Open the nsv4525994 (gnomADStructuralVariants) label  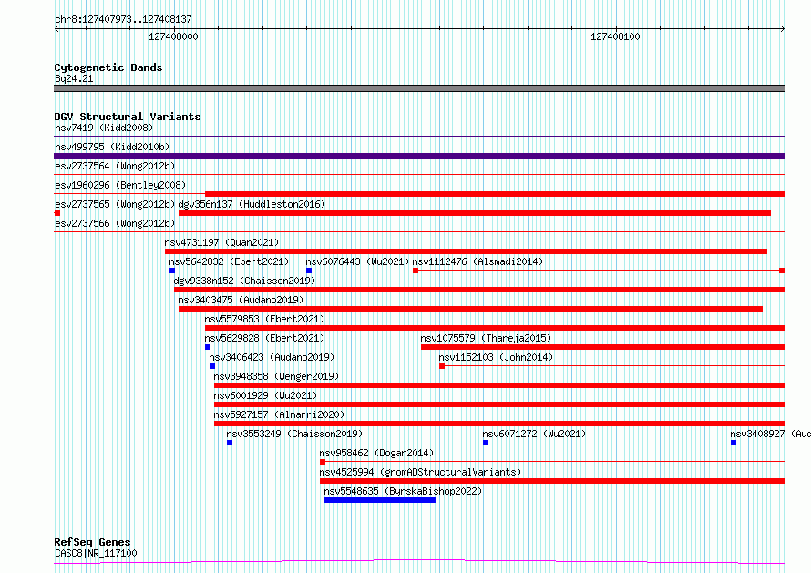(420, 472)
